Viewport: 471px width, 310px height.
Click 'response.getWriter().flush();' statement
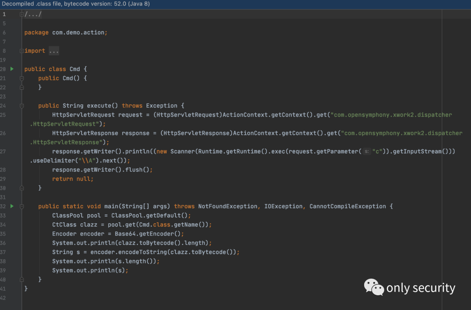tap(102, 170)
